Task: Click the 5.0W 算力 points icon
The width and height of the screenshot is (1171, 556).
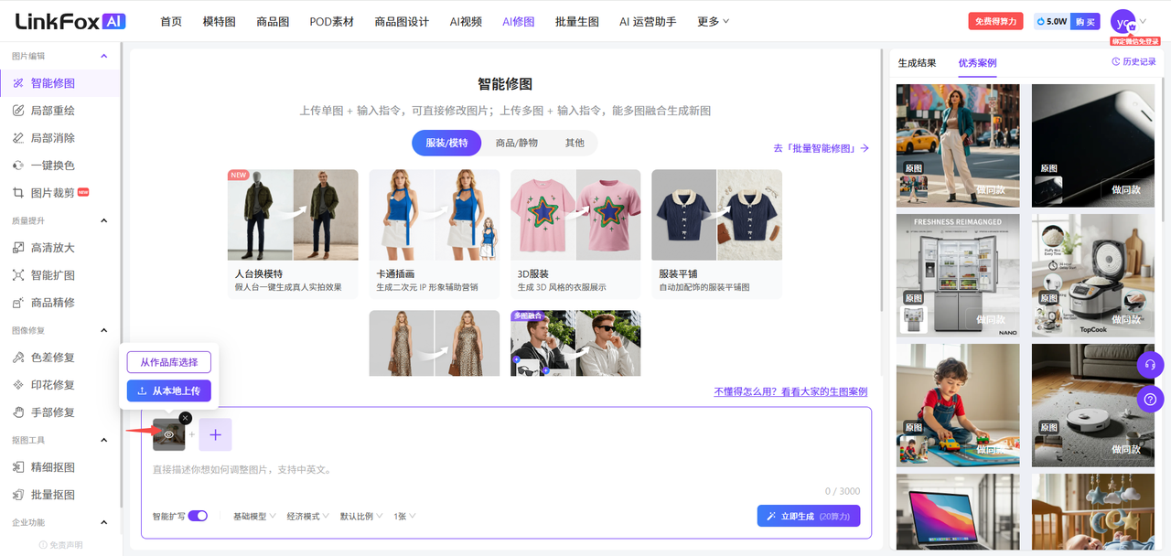Action: point(1040,21)
